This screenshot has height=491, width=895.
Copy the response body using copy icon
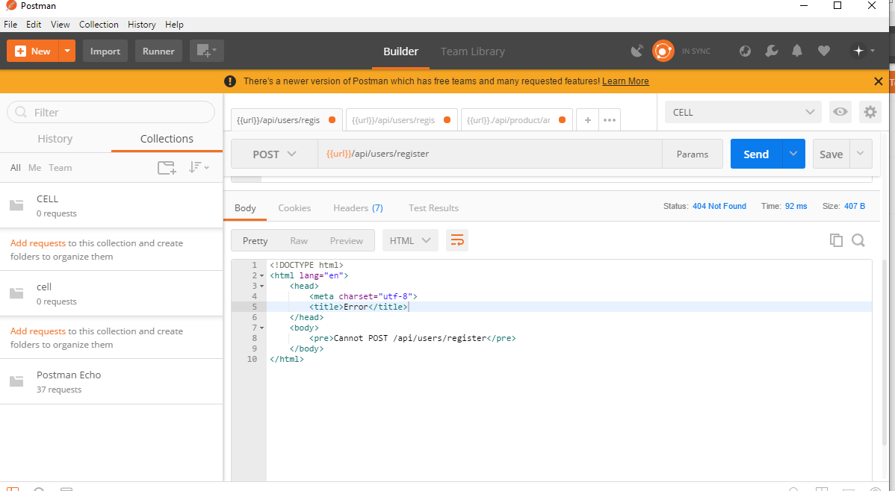(836, 240)
